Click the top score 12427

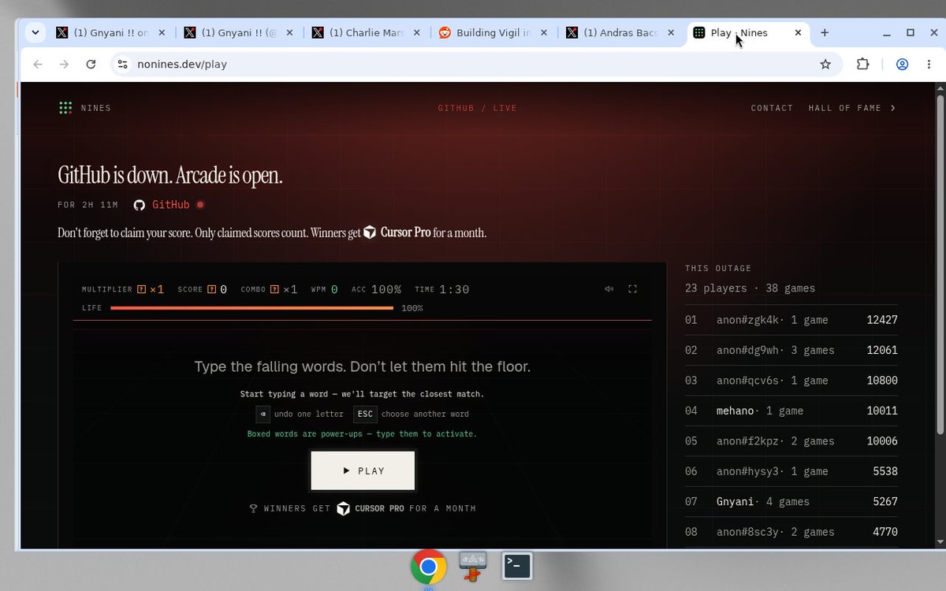tap(882, 320)
